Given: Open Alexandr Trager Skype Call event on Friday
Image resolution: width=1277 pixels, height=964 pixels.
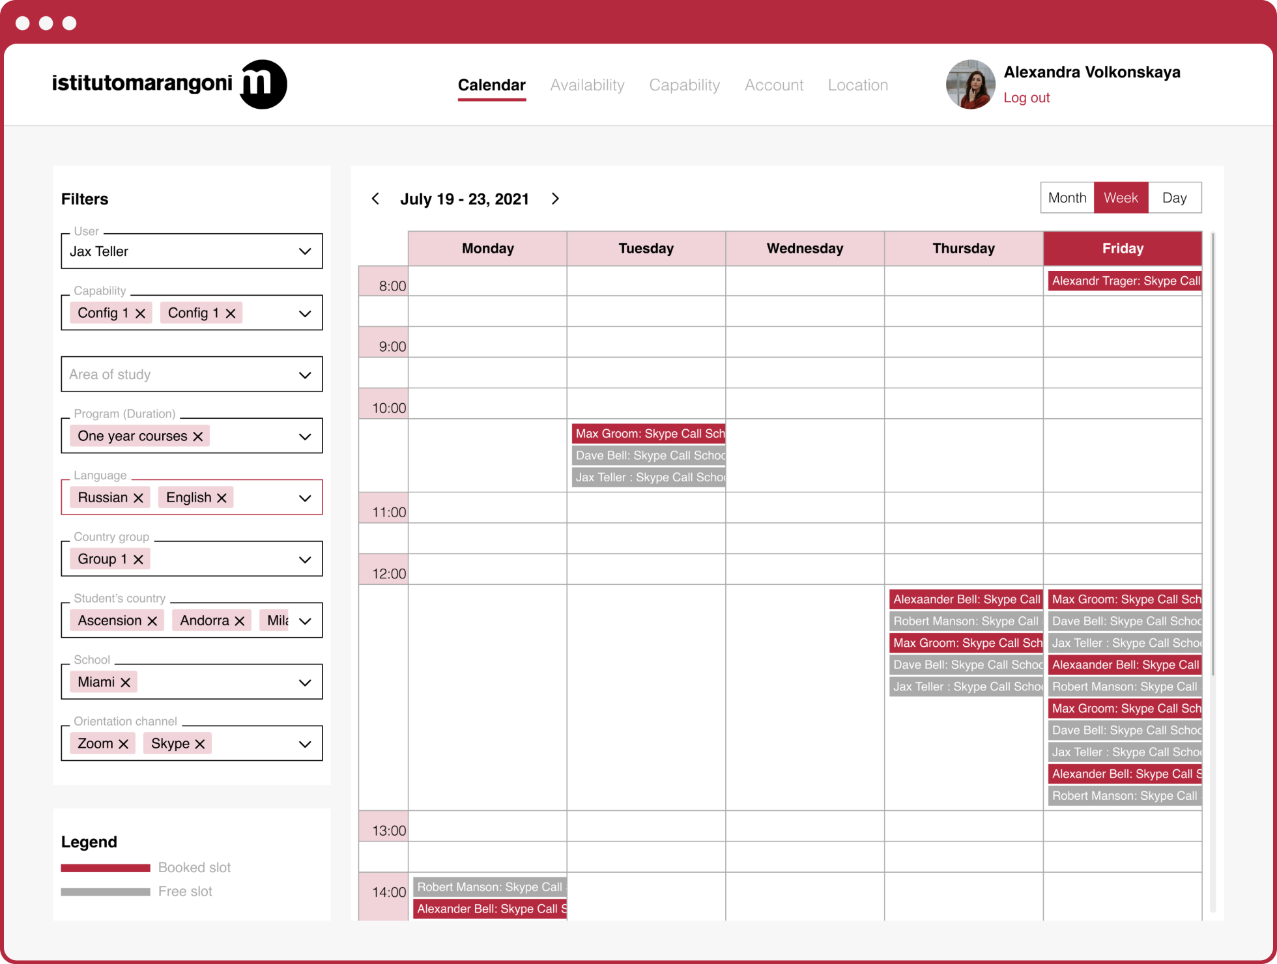Looking at the screenshot, I should (x=1125, y=281).
